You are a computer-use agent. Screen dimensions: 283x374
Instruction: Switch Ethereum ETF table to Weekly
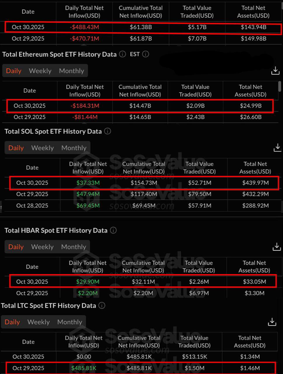coord(40,71)
